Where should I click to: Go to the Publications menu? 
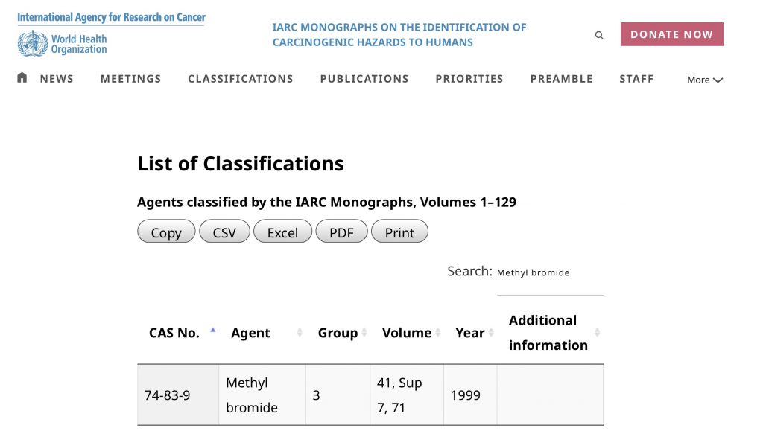(x=364, y=79)
